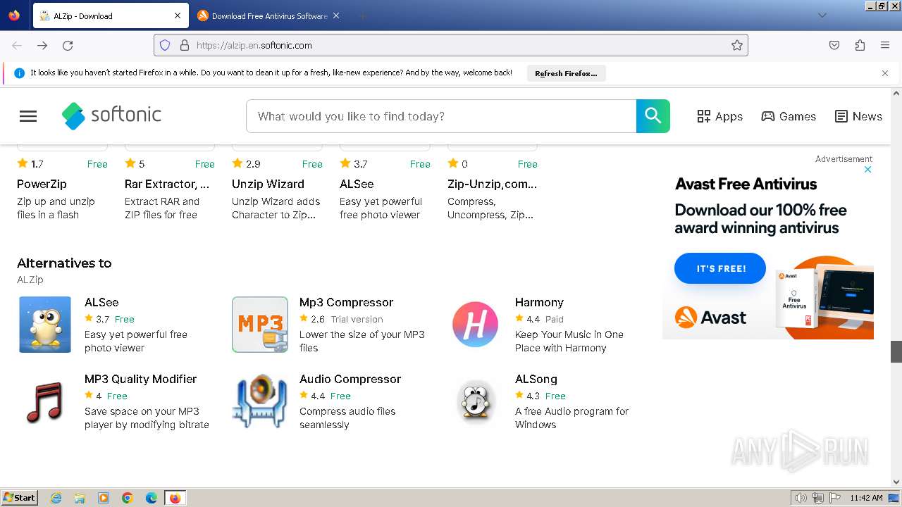The image size is (902, 507).
Task: Click the Avast logo in ad
Action: coord(710,318)
